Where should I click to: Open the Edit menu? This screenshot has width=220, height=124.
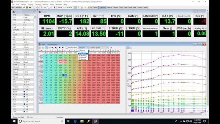click(x=18, y=4)
